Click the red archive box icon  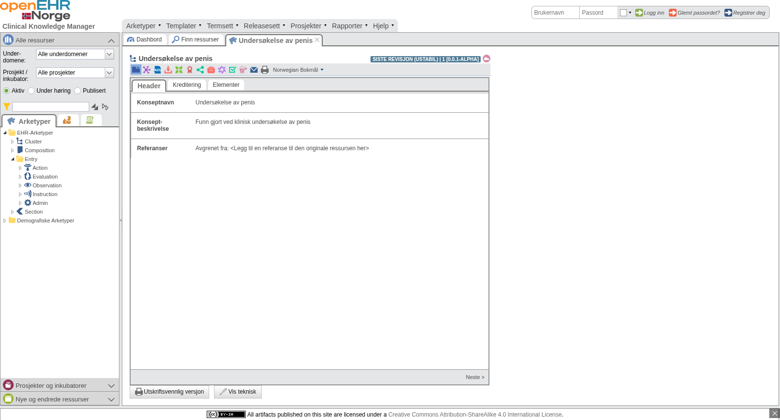(x=211, y=70)
